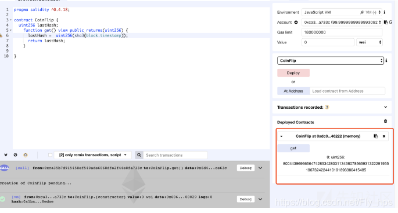This screenshot has height=213, width=398.
Task: Expand the Transactions recorded section chevron
Action: point(386,107)
